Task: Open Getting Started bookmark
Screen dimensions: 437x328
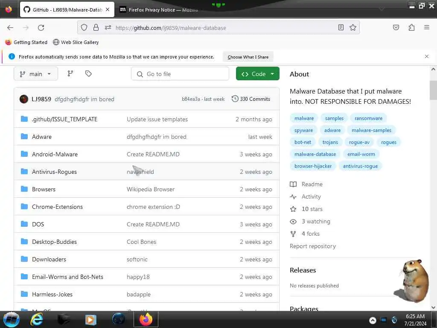Action: (x=26, y=42)
